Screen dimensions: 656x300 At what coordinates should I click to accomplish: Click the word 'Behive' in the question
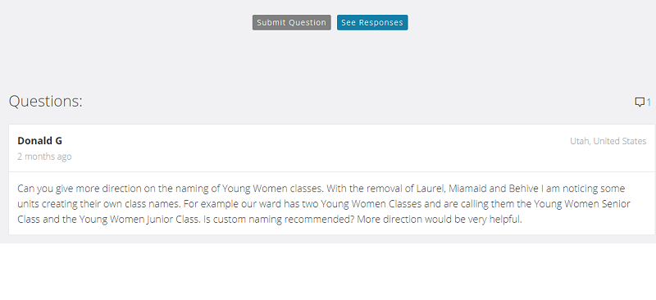pos(523,189)
